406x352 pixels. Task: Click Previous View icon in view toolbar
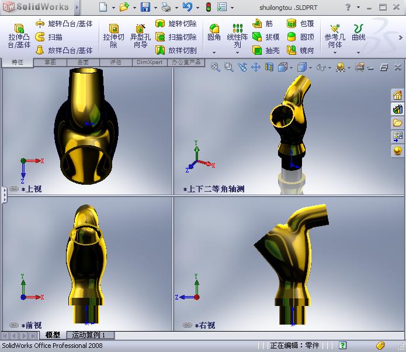[242, 68]
